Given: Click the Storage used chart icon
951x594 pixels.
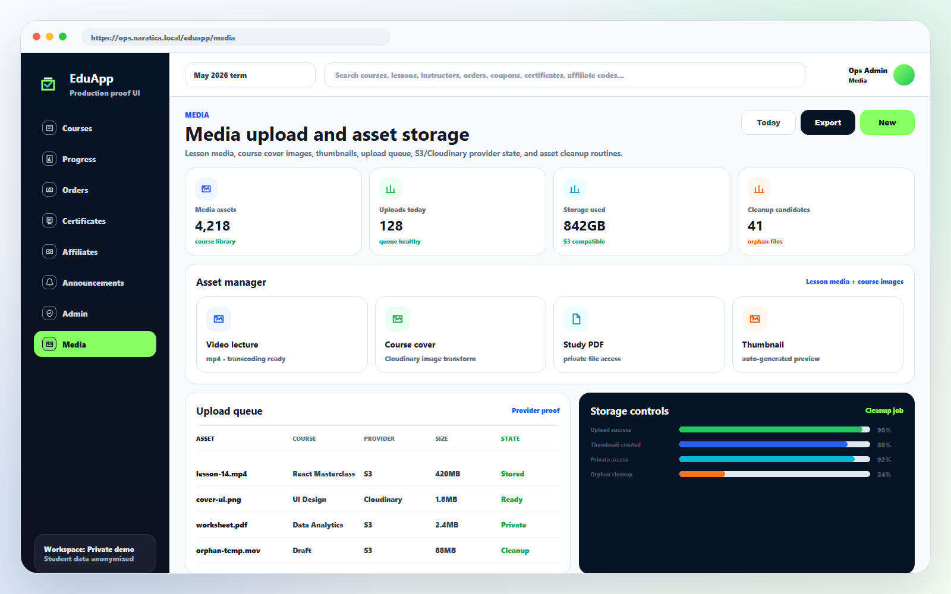Looking at the screenshot, I should coord(575,189).
